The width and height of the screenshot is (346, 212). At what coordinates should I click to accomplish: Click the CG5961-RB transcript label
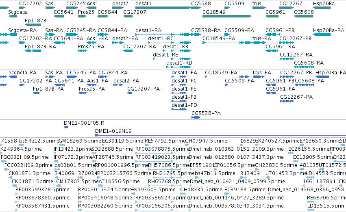click(x=280, y=30)
